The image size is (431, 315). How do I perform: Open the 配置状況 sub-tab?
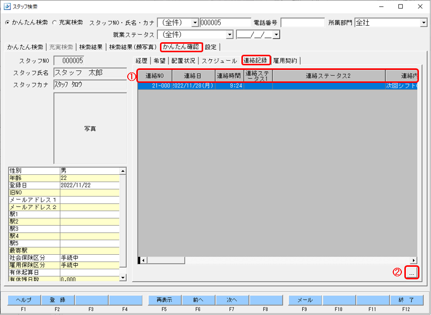click(184, 61)
